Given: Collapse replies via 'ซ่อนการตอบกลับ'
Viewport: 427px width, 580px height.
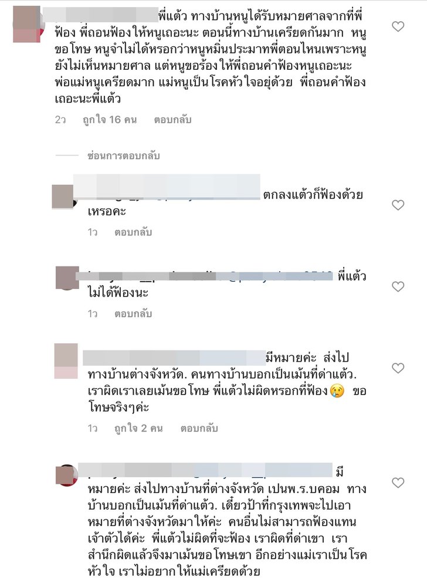Looking at the screenshot, I should pos(124,156).
